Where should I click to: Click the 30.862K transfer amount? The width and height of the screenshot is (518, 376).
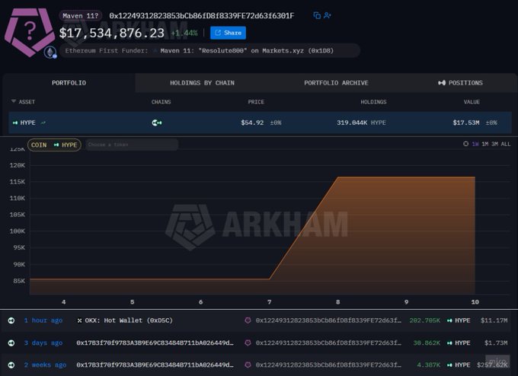click(427, 343)
